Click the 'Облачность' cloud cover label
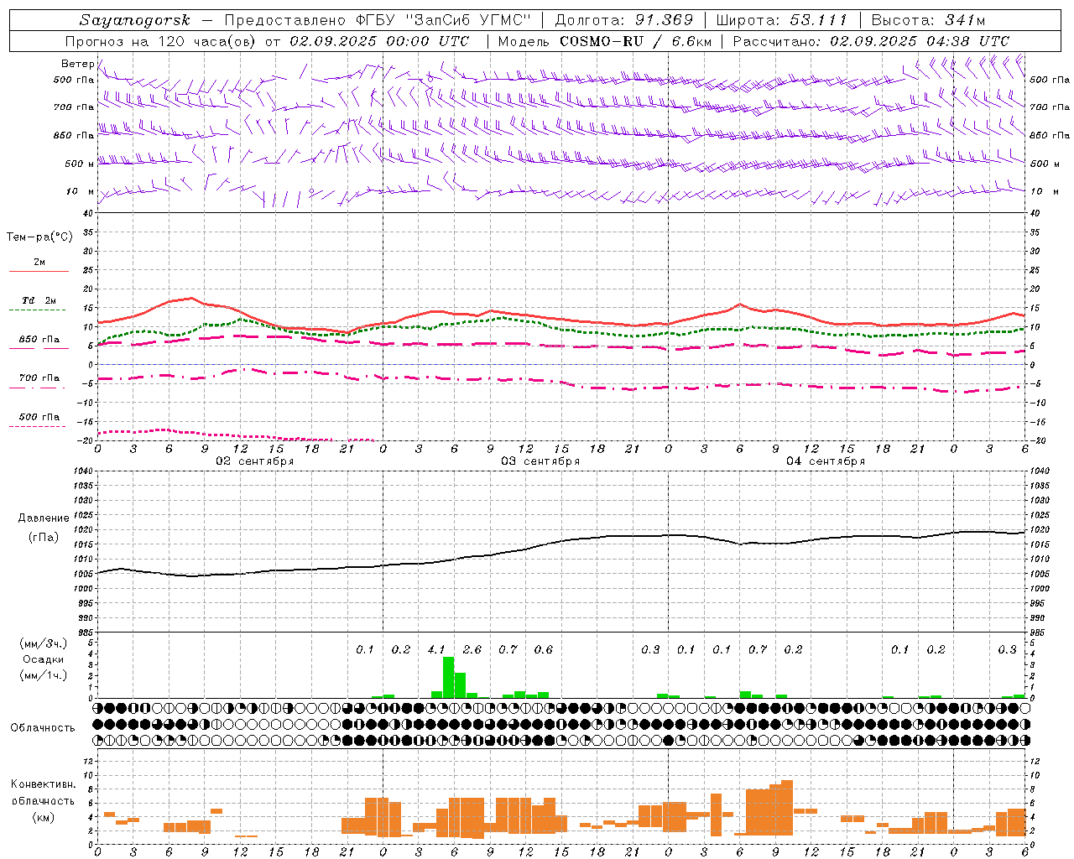This screenshot has width=1074, height=859. click(43, 727)
